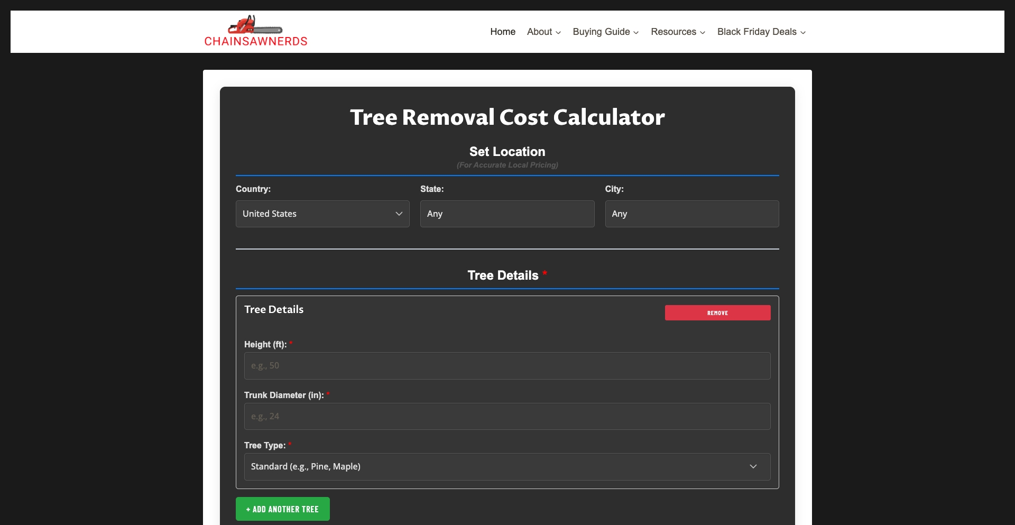Click the Tree Removal Cost Calculator heading

tap(507, 117)
